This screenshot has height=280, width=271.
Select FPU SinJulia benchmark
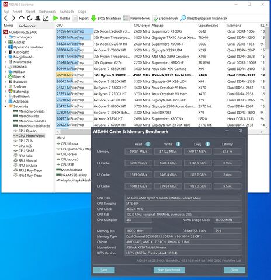25,166
